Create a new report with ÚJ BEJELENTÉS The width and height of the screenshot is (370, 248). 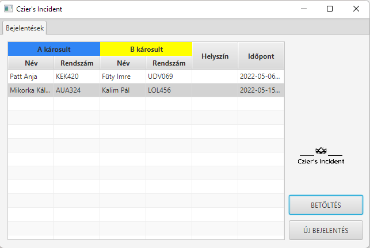point(326,230)
